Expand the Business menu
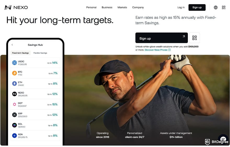230x147 pixels. coord(107,8)
